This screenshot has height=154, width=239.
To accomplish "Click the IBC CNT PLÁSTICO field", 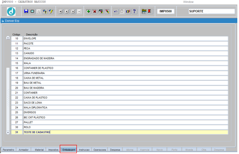I will click(126, 117).
